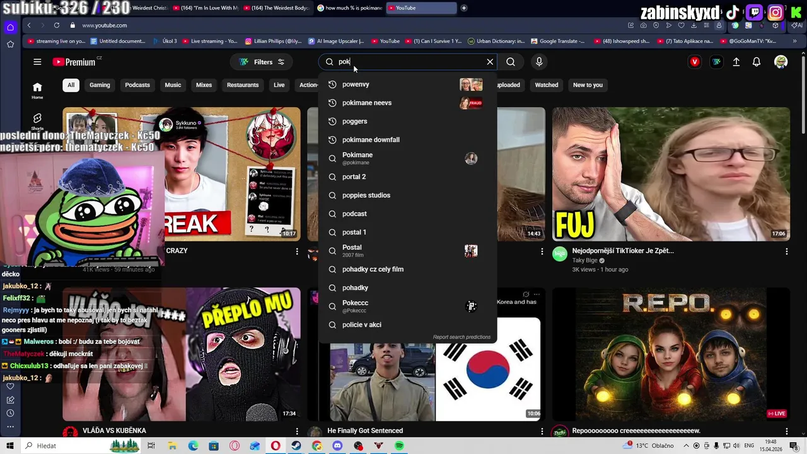The width and height of the screenshot is (807, 454).
Task: Choose the 'pokimane neevs' search suggestion
Action: [x=407, y=103]
